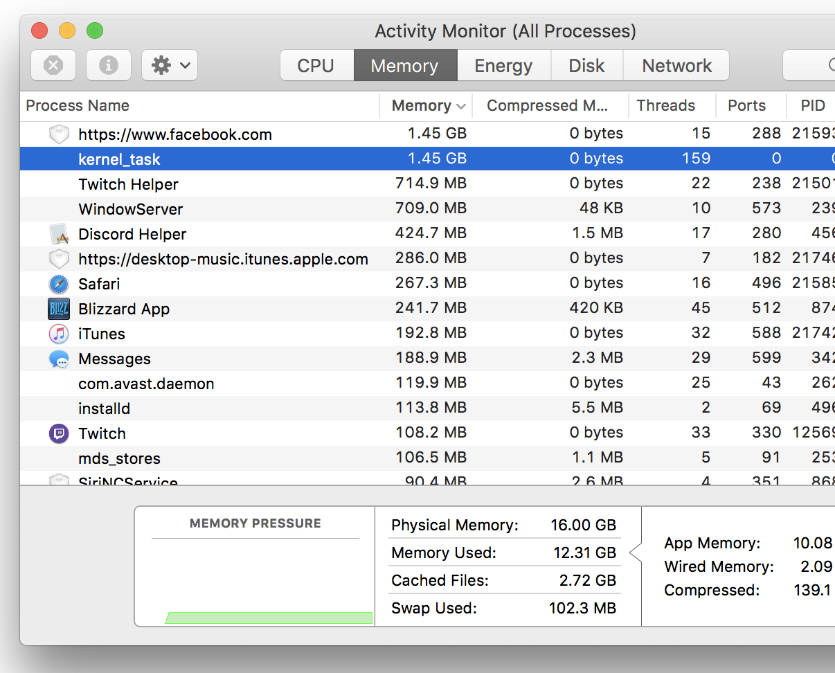Click the yellow minimize window button
The height and width of the screenshot is (673, 835).
67,31
